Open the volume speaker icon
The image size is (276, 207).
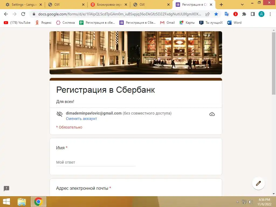(250, 202)
